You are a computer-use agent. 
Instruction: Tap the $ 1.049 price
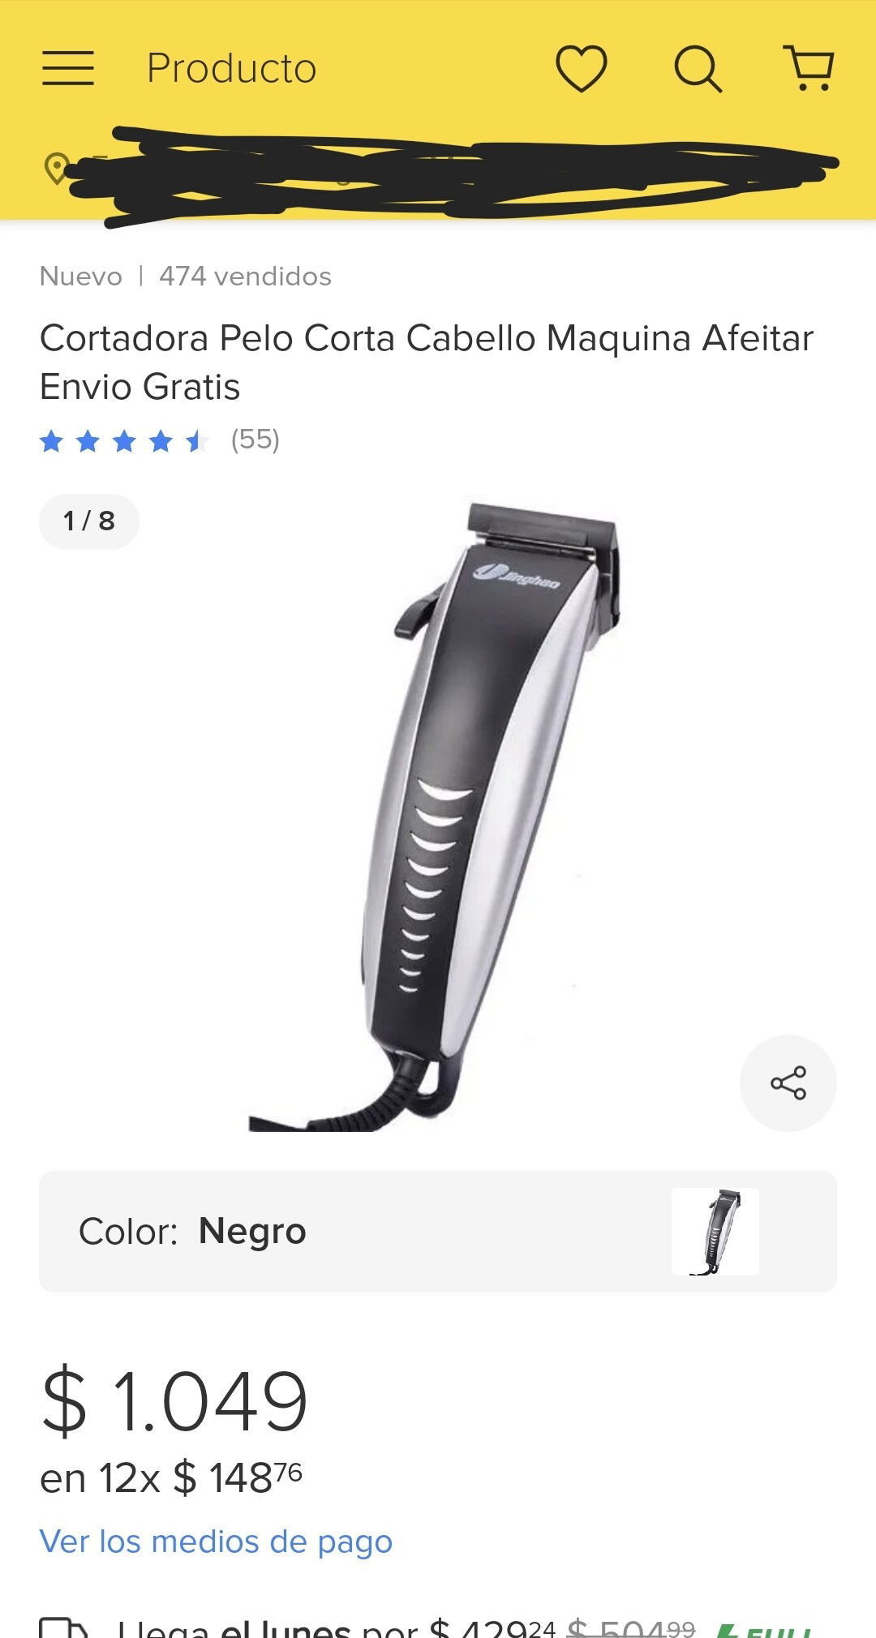174,1400
